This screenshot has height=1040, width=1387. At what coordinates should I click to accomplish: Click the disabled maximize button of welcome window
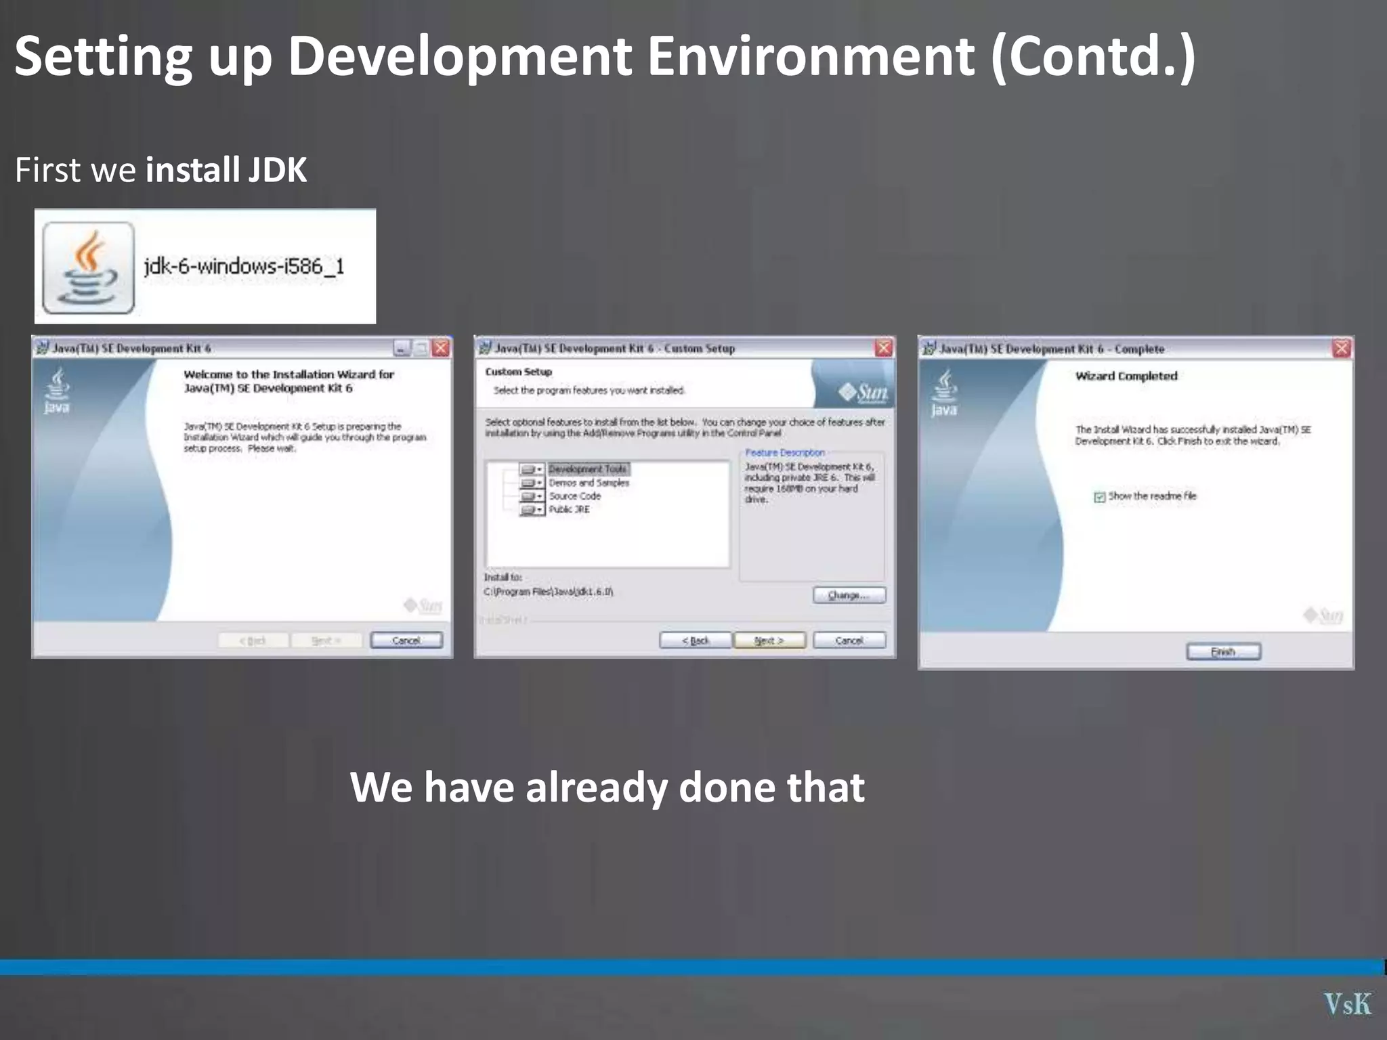[x=421, y=348]
